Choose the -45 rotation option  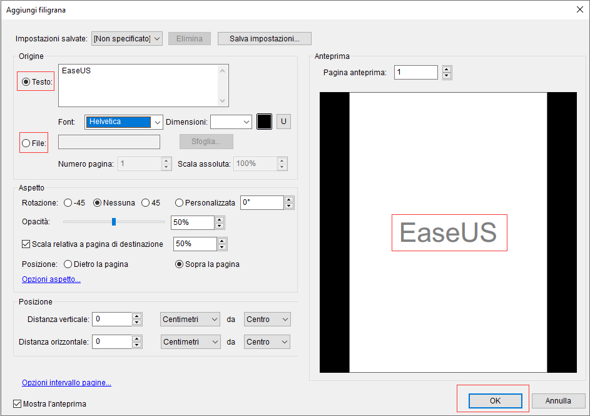pyautogui.click(x=68, y=202)
